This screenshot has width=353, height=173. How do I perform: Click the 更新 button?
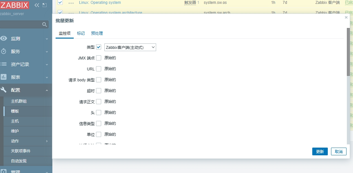click(x=320, y=151)
